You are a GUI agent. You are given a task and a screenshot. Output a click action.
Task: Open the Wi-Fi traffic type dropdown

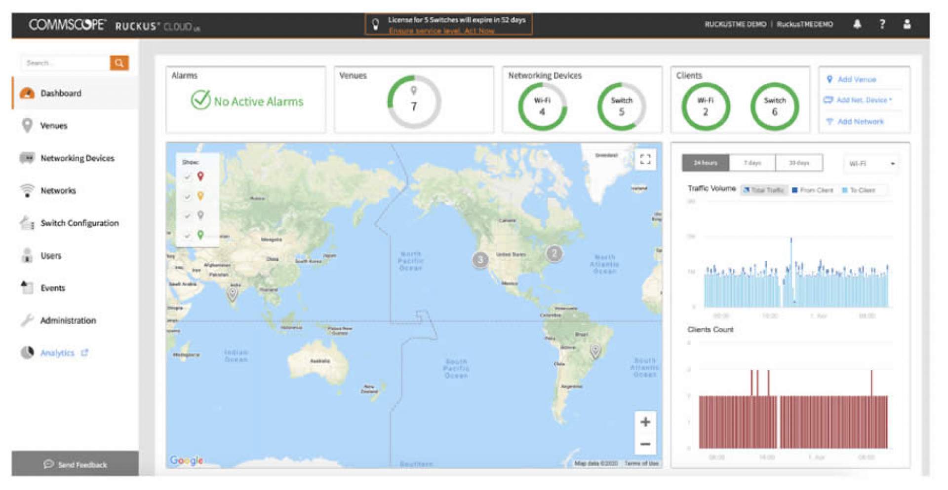(x=871, y=164)
